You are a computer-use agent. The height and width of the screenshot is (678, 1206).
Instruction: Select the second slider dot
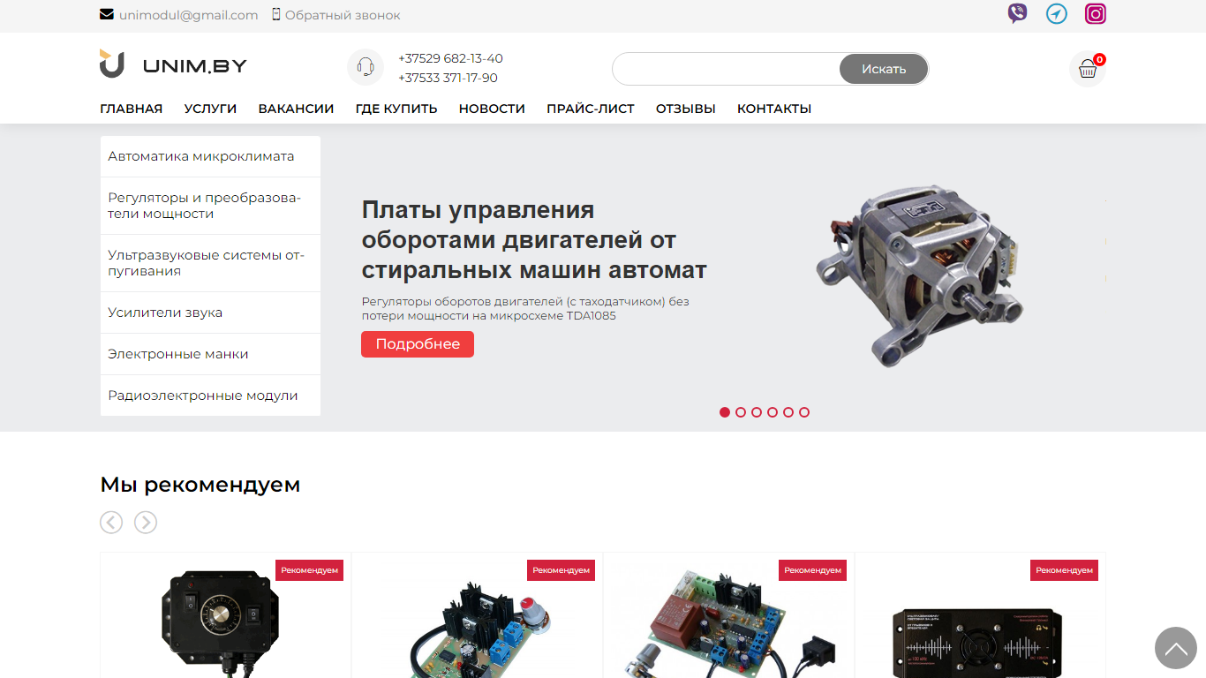(741, 412)
